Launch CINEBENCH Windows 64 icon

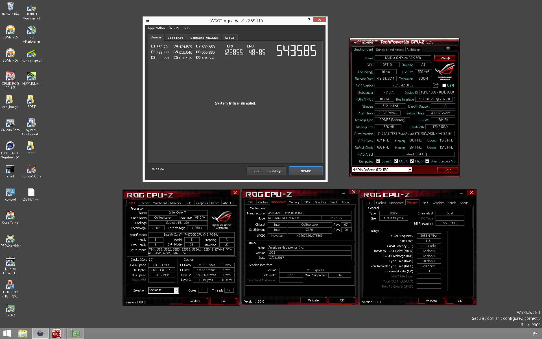point(10,150)
